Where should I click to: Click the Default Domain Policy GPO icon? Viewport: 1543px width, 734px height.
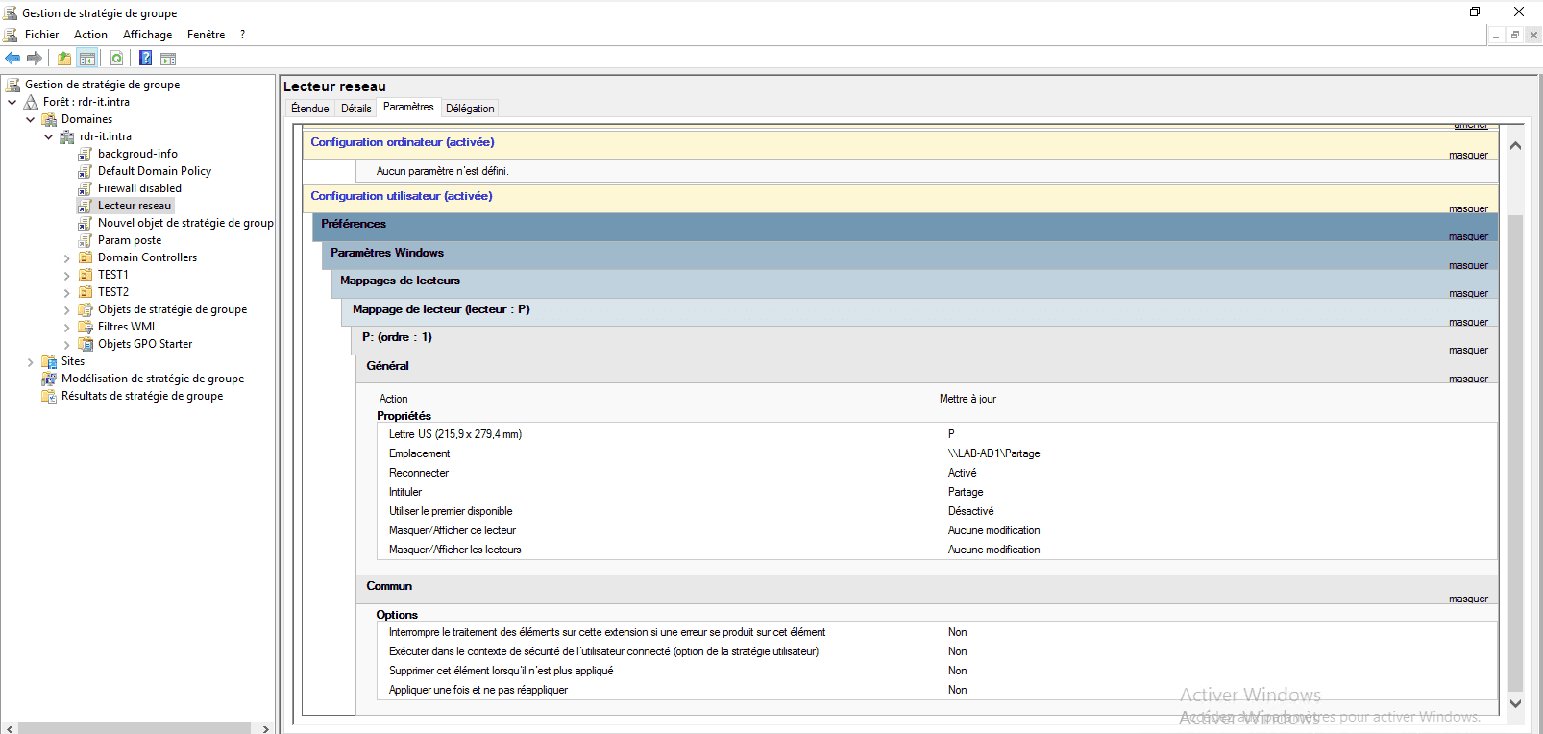coord(86,171)
